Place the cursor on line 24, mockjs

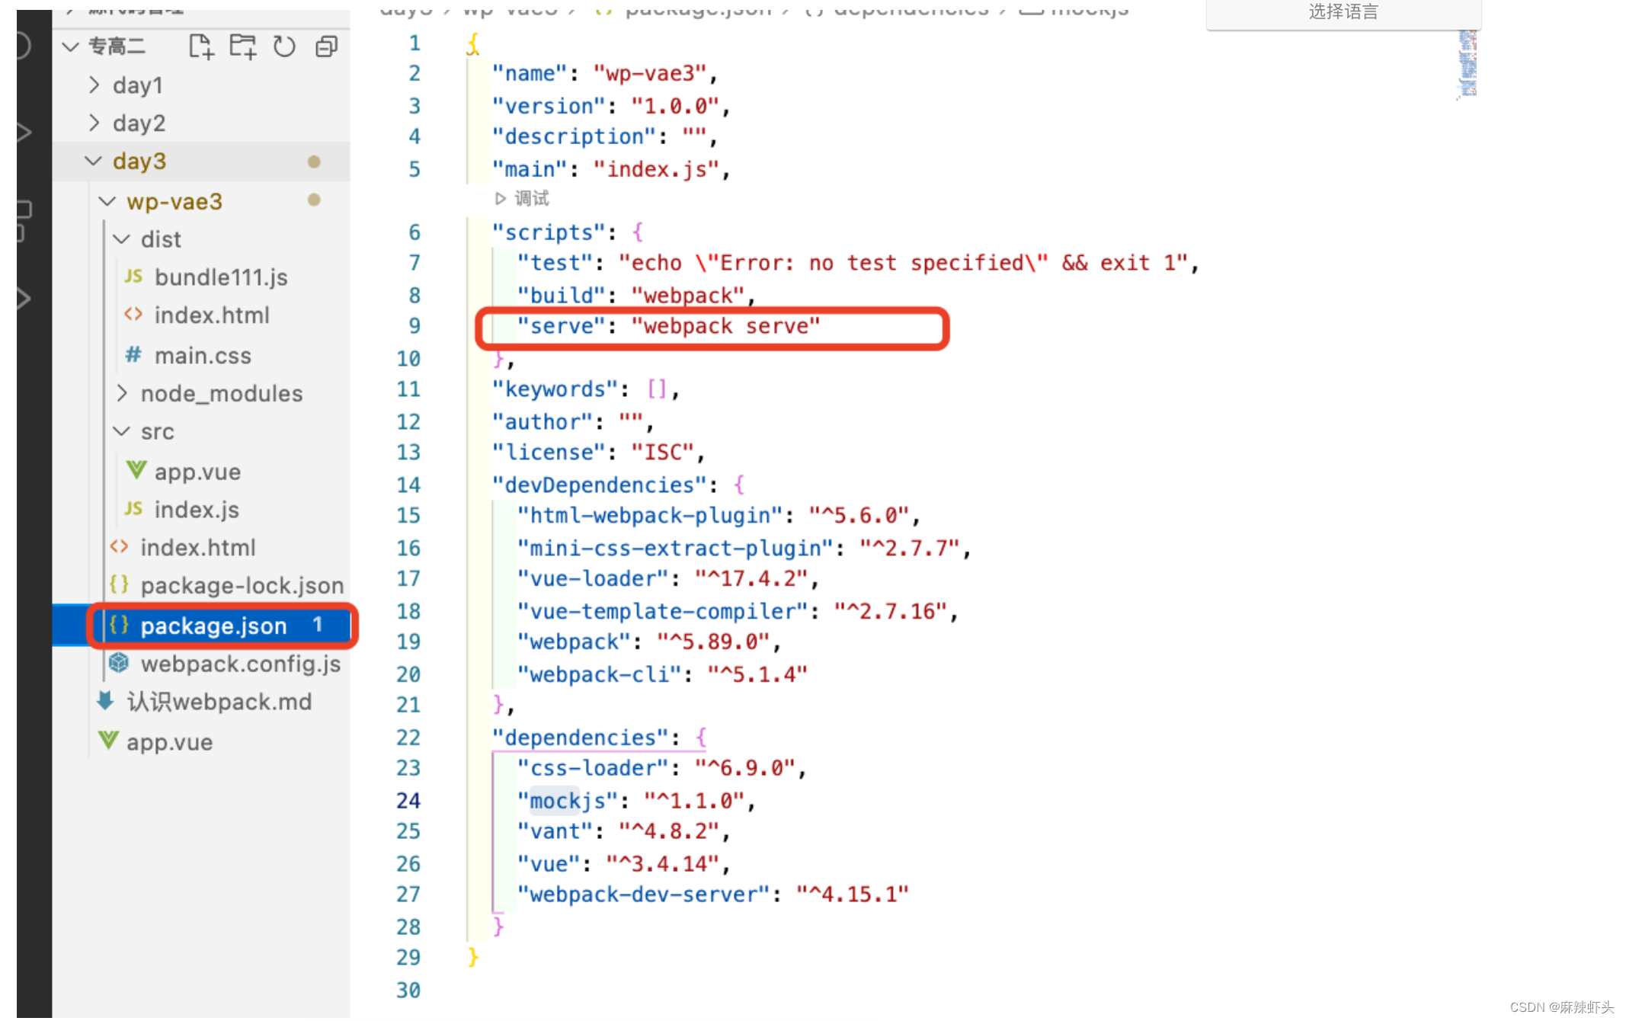(568, 801)
